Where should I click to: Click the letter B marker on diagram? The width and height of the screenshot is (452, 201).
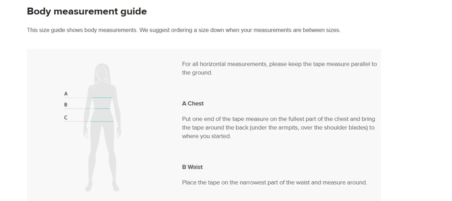[x=66, y=105]
